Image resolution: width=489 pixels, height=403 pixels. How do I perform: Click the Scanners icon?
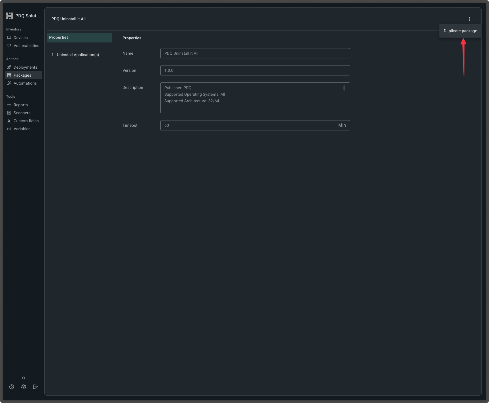coord(9,113)
